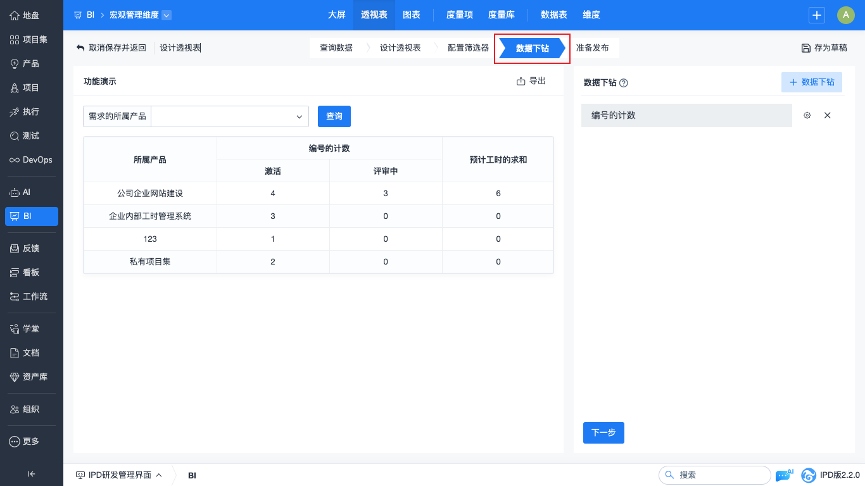Remove the 编号的计数 drill-down with X icon
The image size is (865, 486).
827,116
